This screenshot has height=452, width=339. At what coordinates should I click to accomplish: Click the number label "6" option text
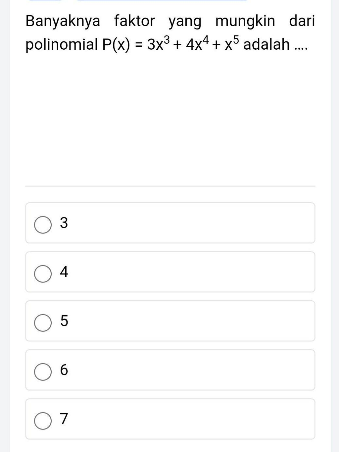(x=64, y=370)
